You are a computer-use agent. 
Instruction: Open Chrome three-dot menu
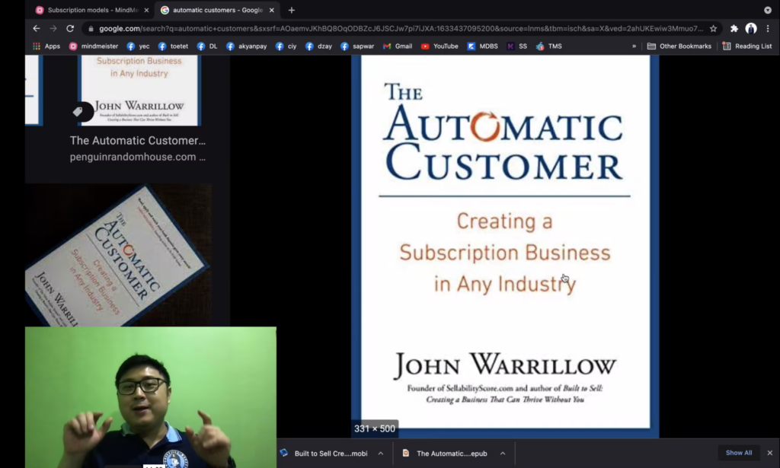768,28
